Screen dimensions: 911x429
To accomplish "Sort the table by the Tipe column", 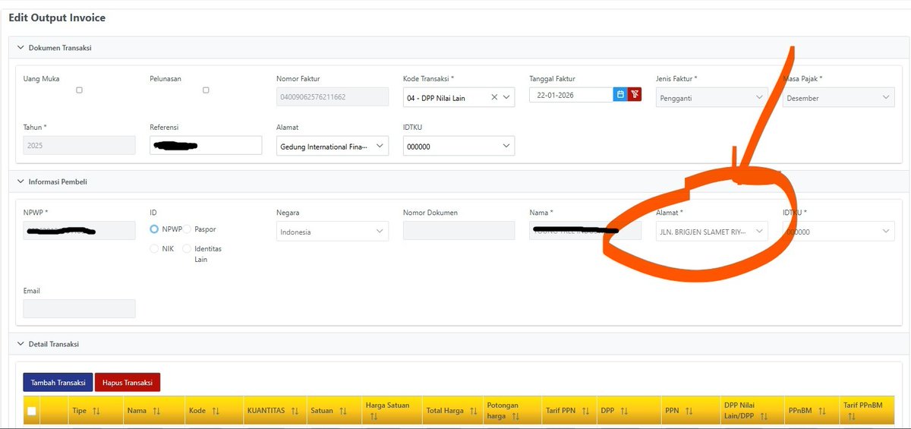I will click(96, 411).
